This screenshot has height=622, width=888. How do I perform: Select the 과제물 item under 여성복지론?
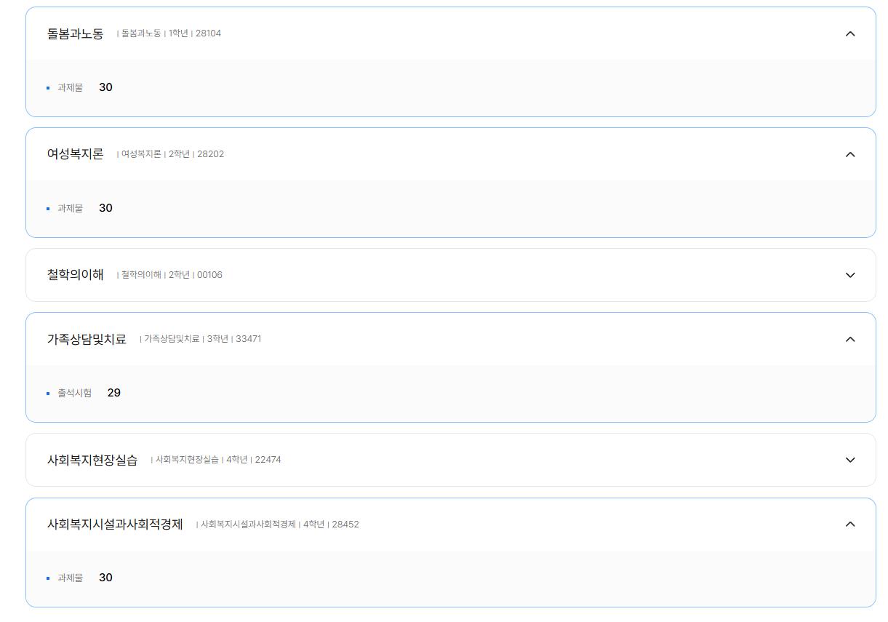click(x=71, y=208)
